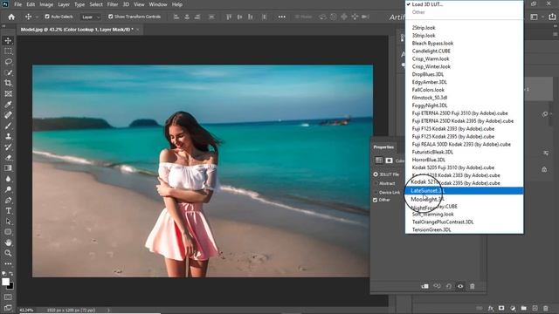Toggle Show Transform Controls checkbox

111,17
